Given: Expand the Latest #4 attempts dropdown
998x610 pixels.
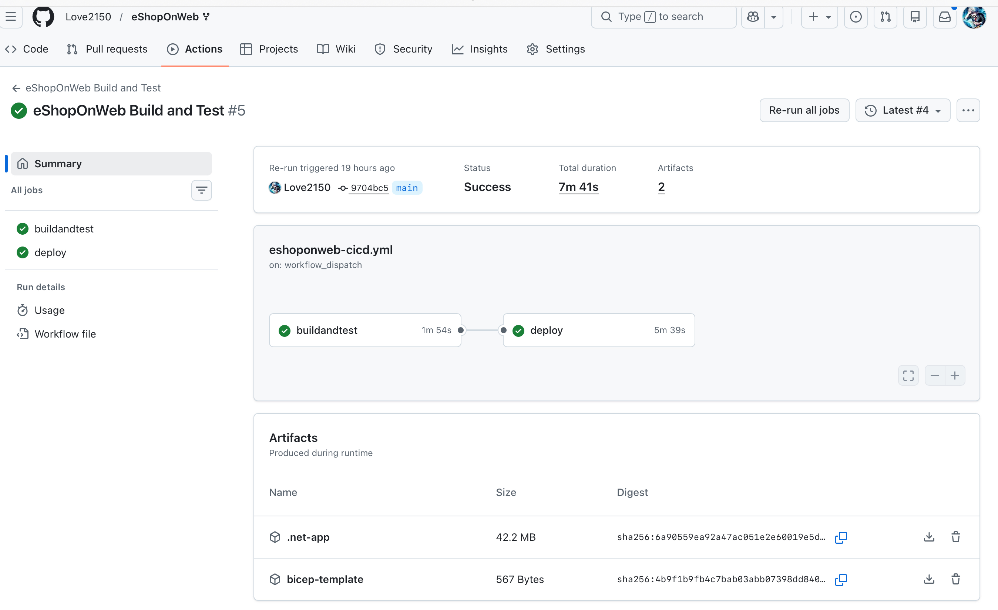Looking at the screenshot, I should (x=903, y=110).
